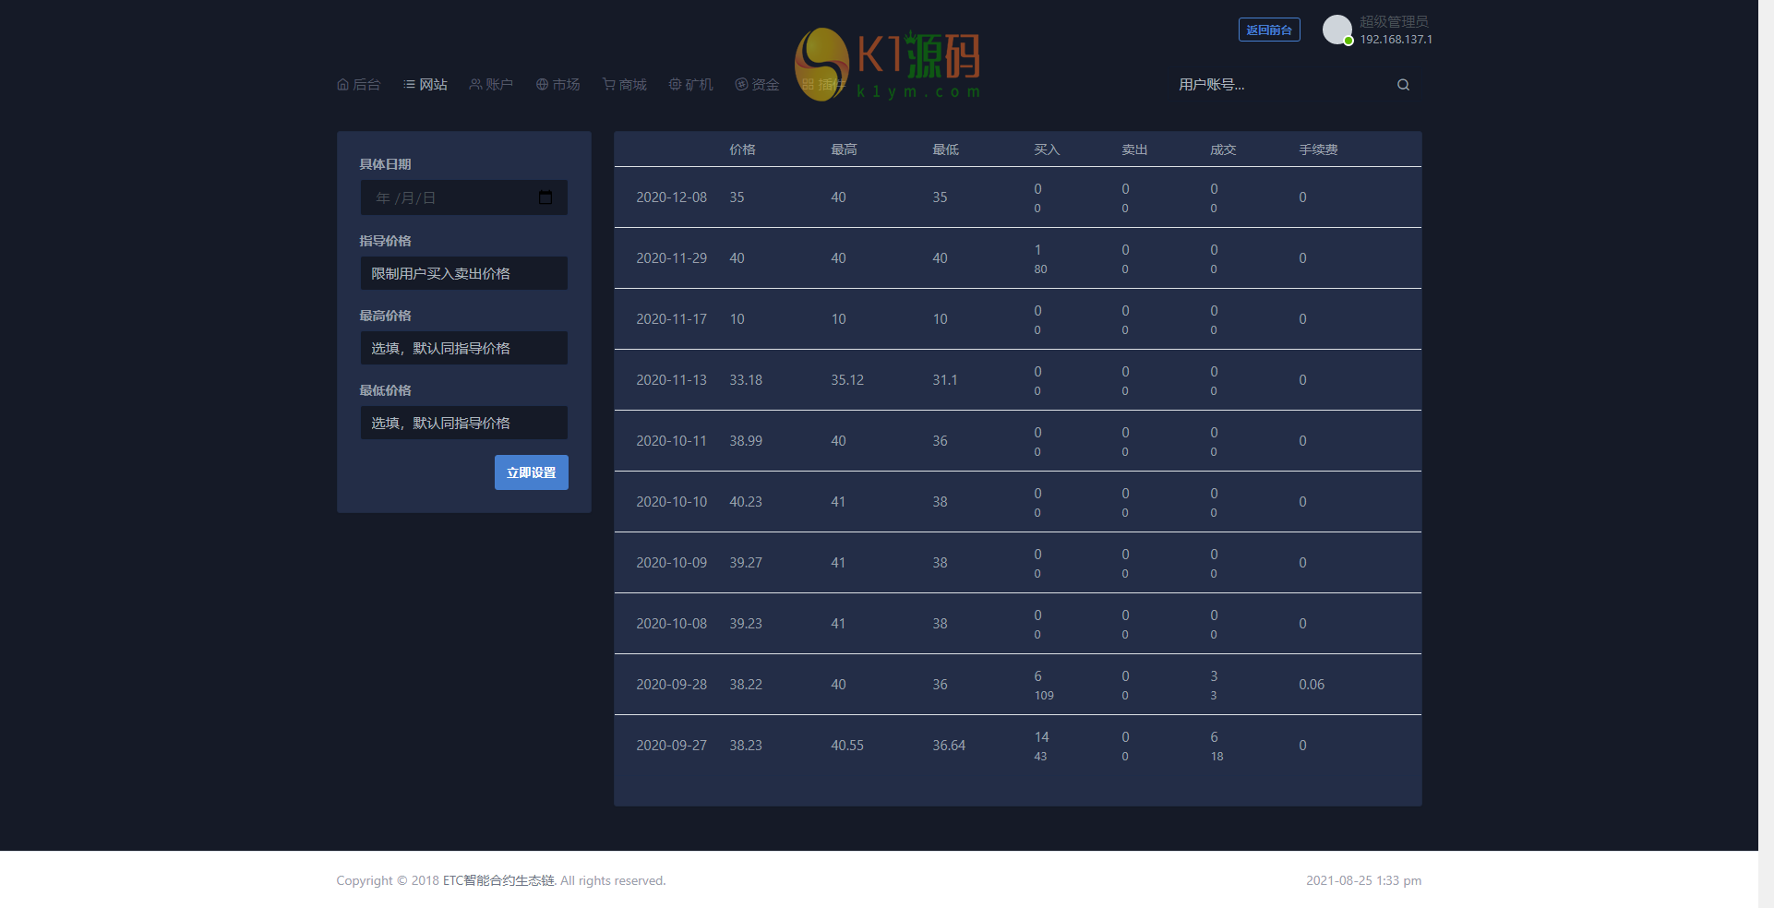Click the search magnifier icon

click(x=1403, y=85)
